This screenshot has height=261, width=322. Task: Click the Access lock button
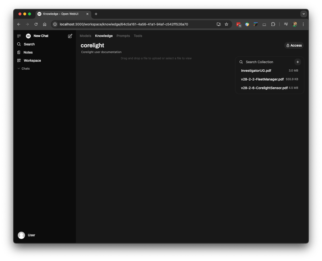click(x=294, y=46)
